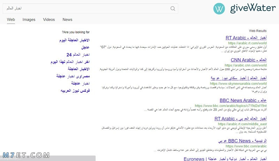Click suggestion اخر اخبار العالم لهذا اليوم
Screen dimensions: 279x161
click(x=70, y=62)
